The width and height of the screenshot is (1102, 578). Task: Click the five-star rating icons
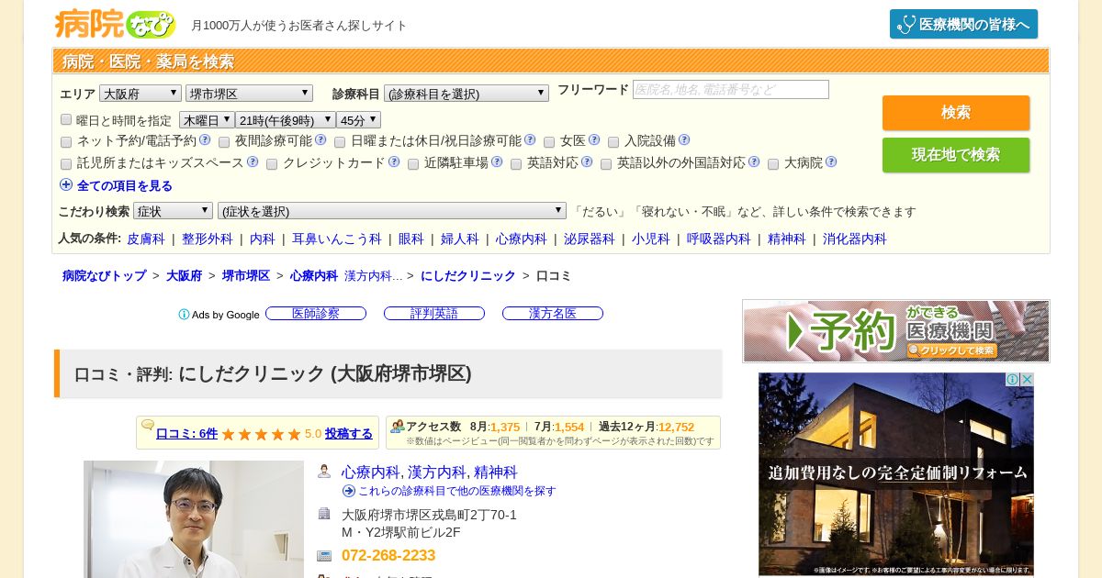point(261,434)
